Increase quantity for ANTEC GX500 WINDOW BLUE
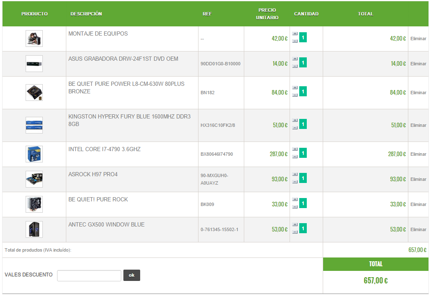Image resolution: width=431 pixels, height=296 pixels. [x=295, y=224]
